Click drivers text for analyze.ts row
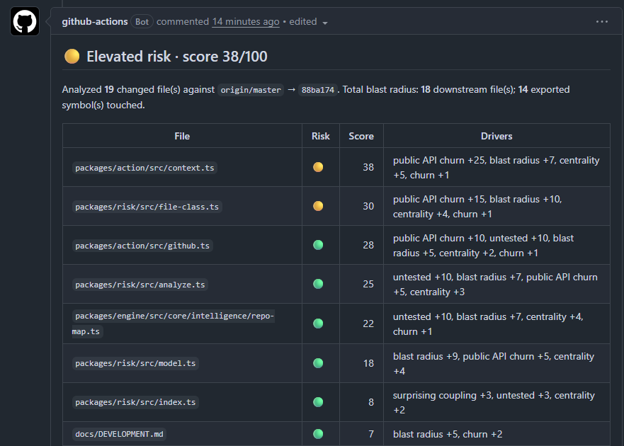This screenshot has height=446, width=624. 495,285
